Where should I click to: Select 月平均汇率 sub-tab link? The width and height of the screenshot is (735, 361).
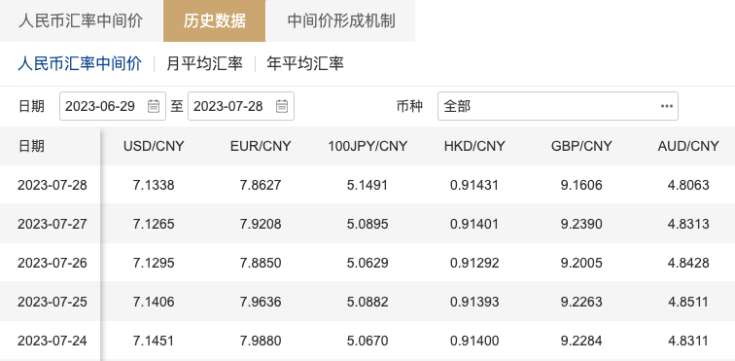(x=204, y=63)
